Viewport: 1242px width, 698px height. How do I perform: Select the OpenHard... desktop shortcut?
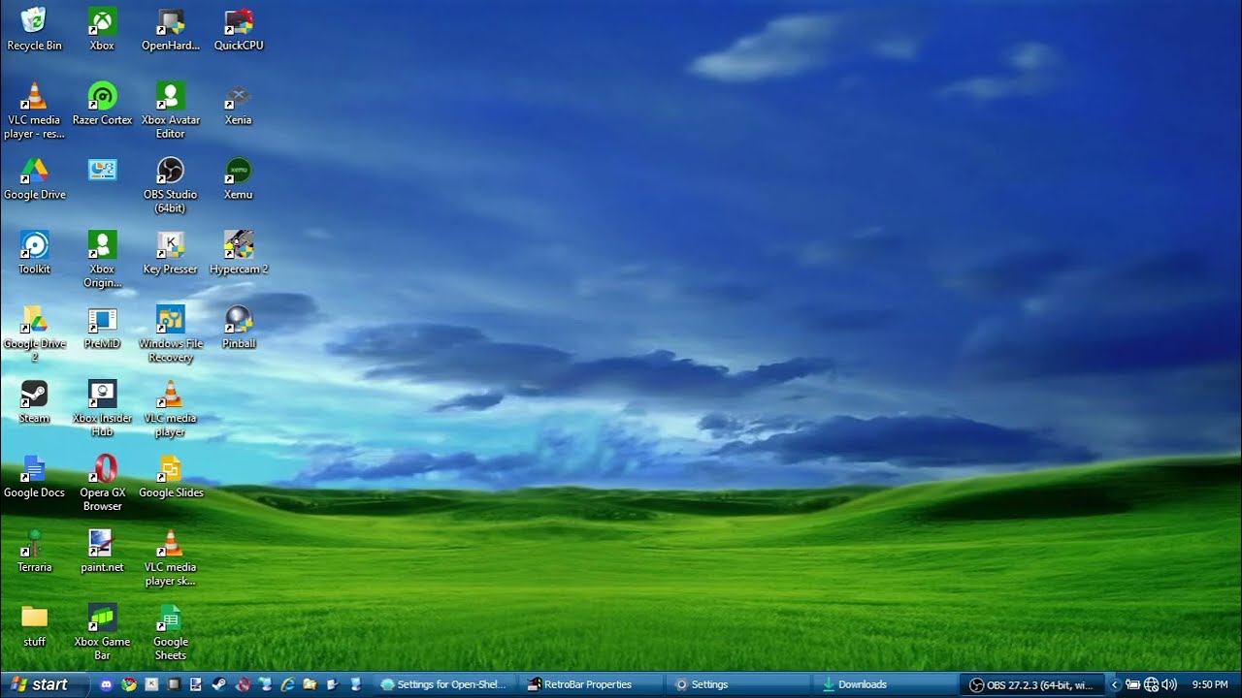[x=171, y=29]
